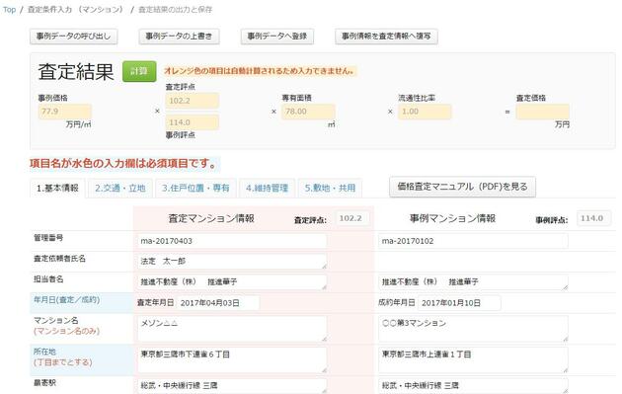Click the 成約年月日 date field
This screenshot has width=622, height=394.
(459, 303)
